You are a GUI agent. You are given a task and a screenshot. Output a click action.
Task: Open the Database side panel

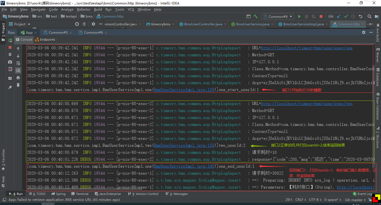tap(378, 77)
